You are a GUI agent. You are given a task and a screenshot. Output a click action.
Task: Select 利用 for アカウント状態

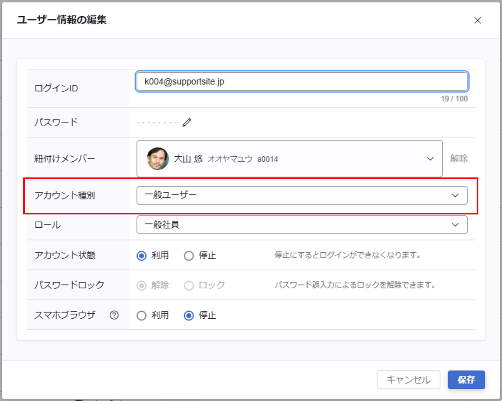142,256
